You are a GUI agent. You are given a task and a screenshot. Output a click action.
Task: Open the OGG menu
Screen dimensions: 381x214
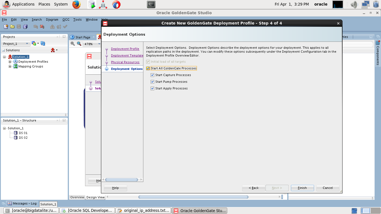[66, 20]
